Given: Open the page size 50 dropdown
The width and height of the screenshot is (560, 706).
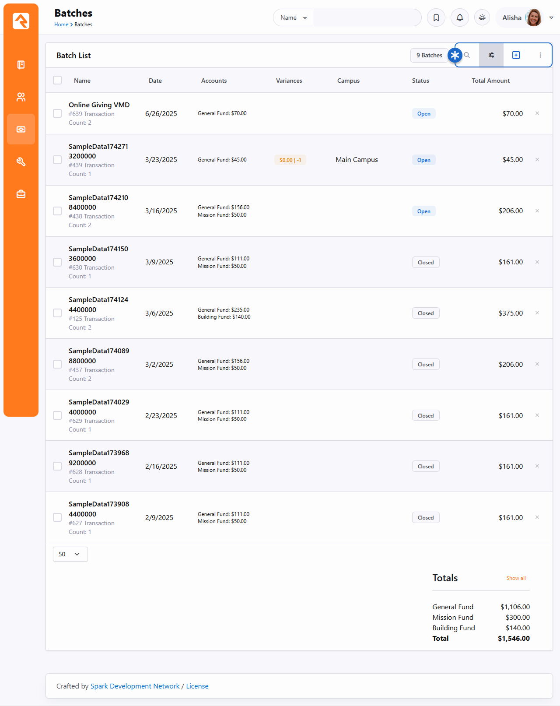Looking at the screenshot, I should click(70, 554).
